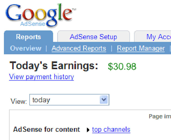The height and width of the screenshot is (140, 171).
Task: Click the Page impressions column header
Action: point(160,116)
